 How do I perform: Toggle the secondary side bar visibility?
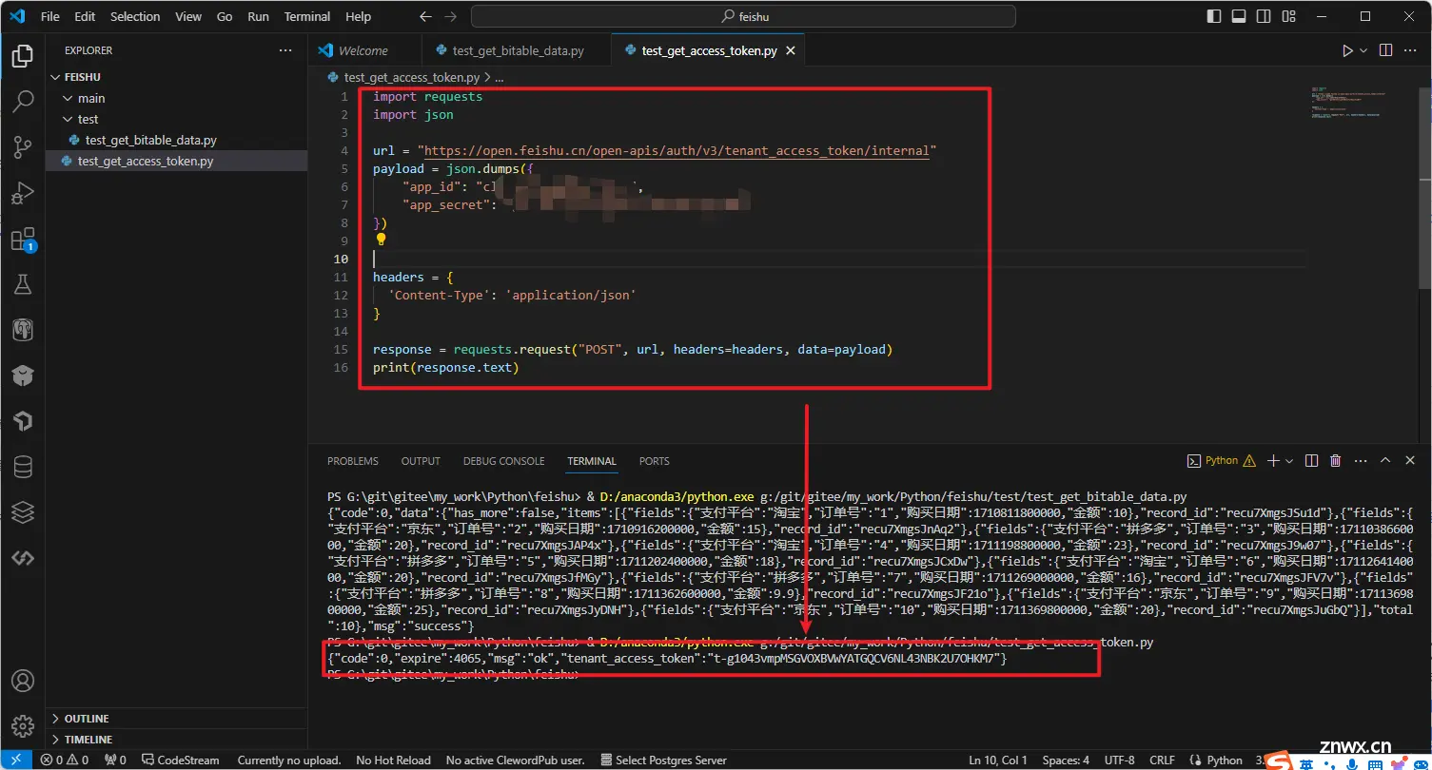(1263, 16)
